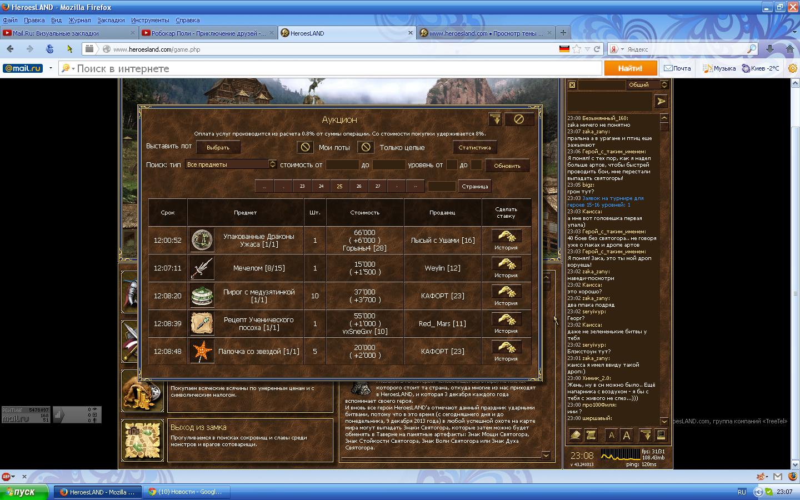Screen dimensions: 800x500
Task: Toggle the 'Мои лоты' filter
Action: [304, 147]
